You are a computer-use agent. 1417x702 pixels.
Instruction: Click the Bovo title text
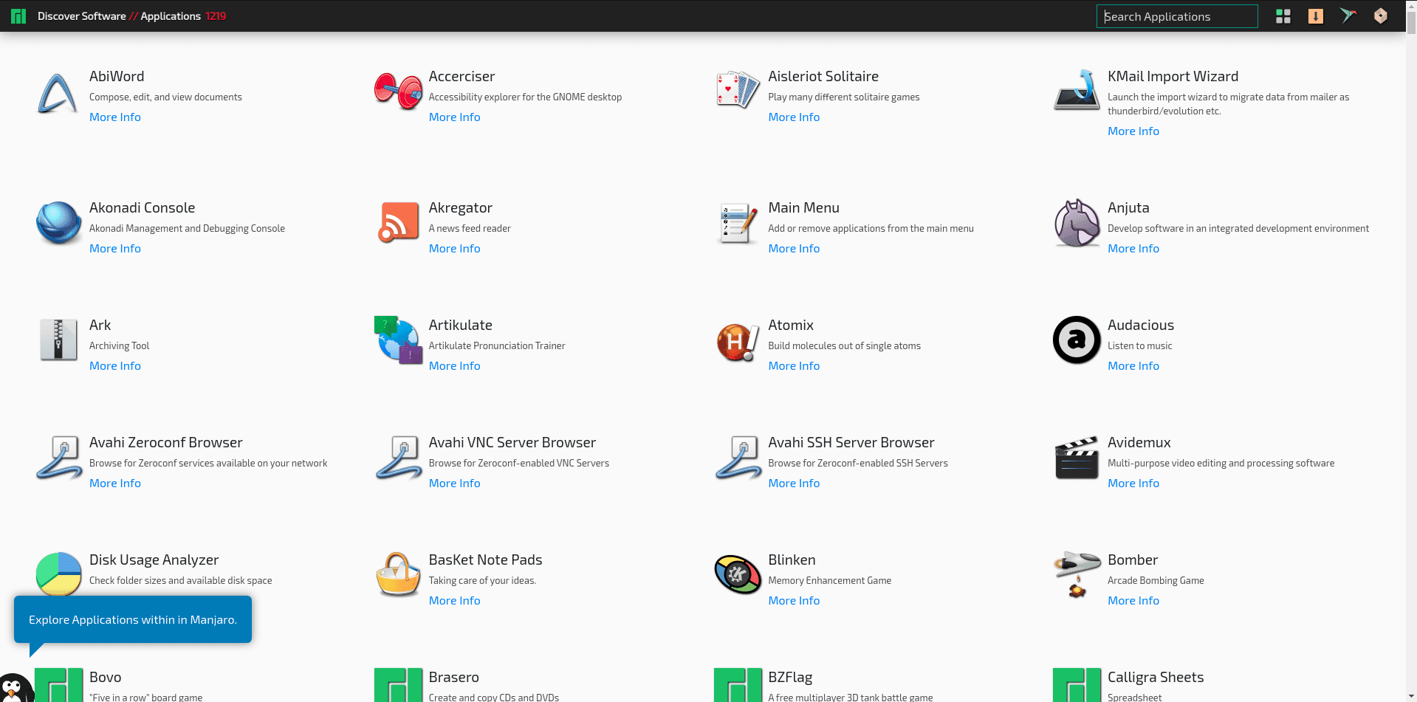tap(105, 677)
